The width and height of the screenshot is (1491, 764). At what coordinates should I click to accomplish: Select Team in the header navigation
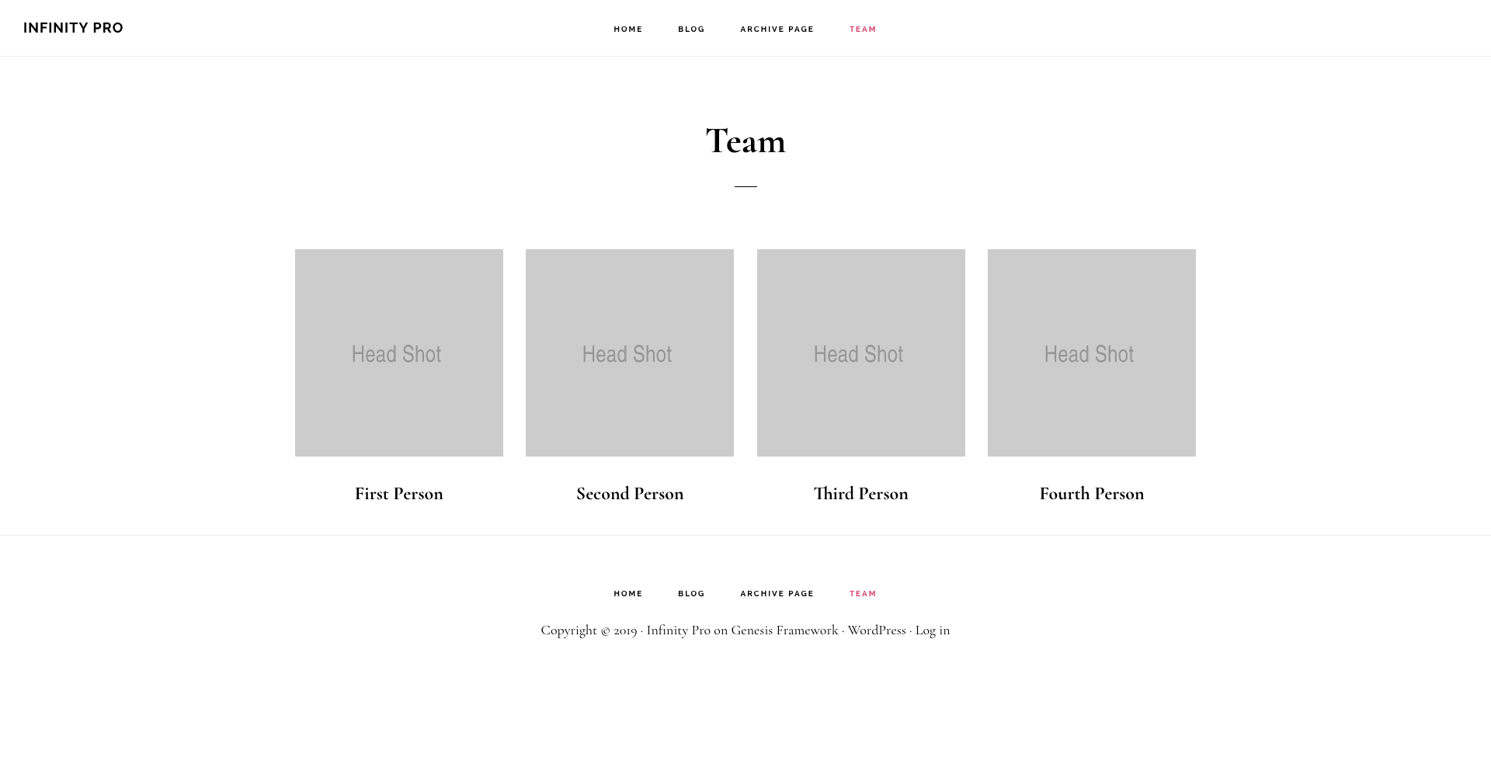pos(862,30)
